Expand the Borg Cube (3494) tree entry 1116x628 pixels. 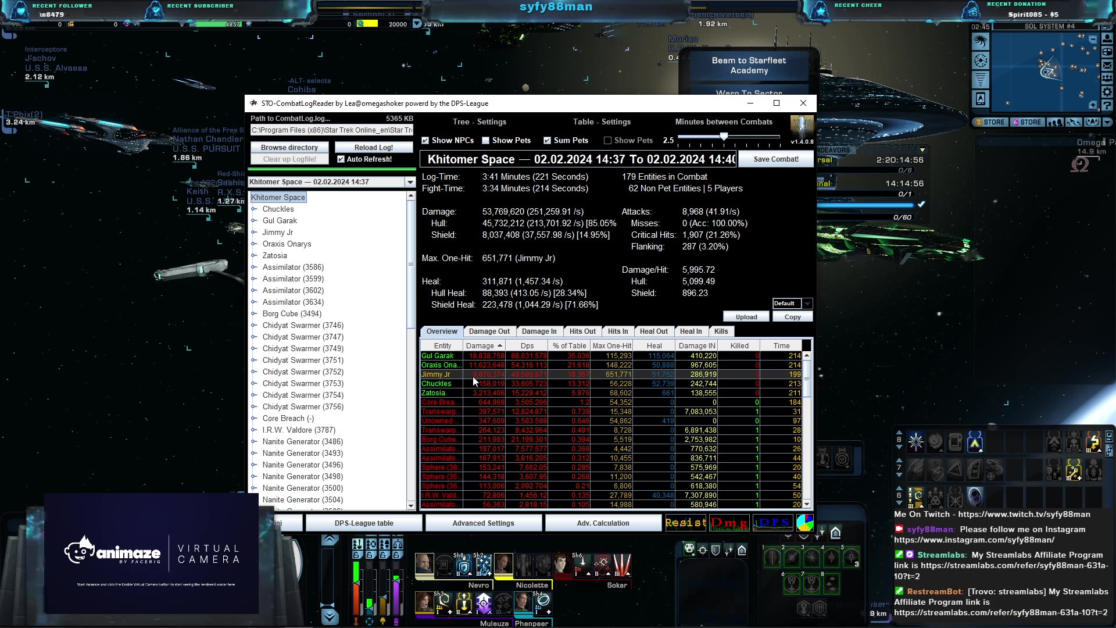[x=255, y=313]
